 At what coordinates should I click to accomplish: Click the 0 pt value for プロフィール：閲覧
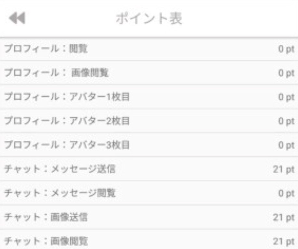pos(286,49)
